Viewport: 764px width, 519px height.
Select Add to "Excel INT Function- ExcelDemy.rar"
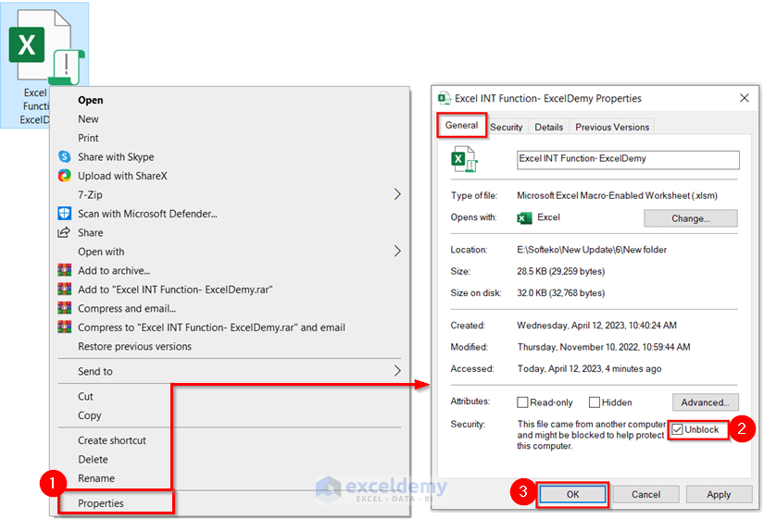pos(175,290)
